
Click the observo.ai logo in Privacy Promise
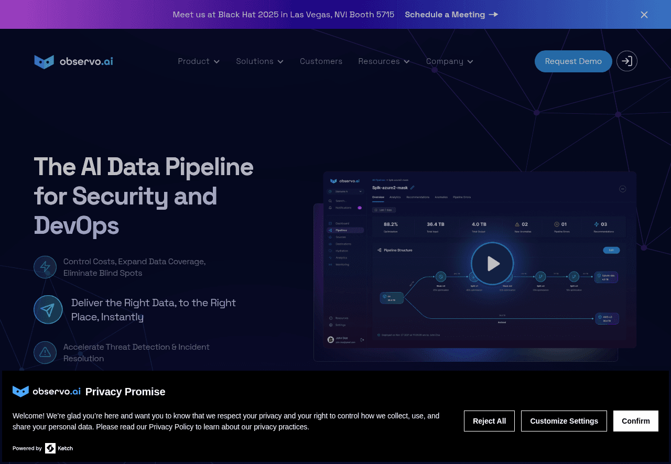(47, 392)
